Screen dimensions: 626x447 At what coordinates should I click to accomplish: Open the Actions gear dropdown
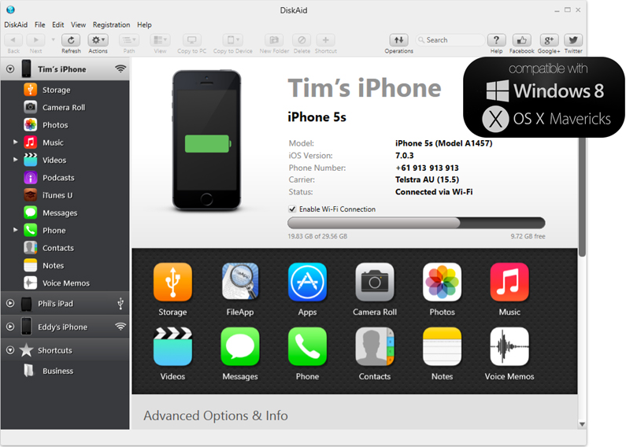coord(98,40)
